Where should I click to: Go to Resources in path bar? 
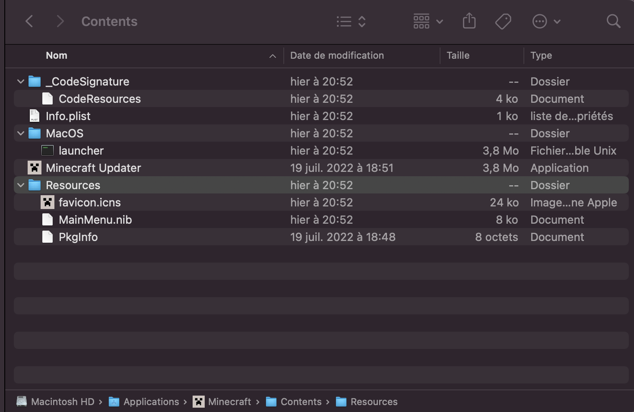tap(374, 402)
